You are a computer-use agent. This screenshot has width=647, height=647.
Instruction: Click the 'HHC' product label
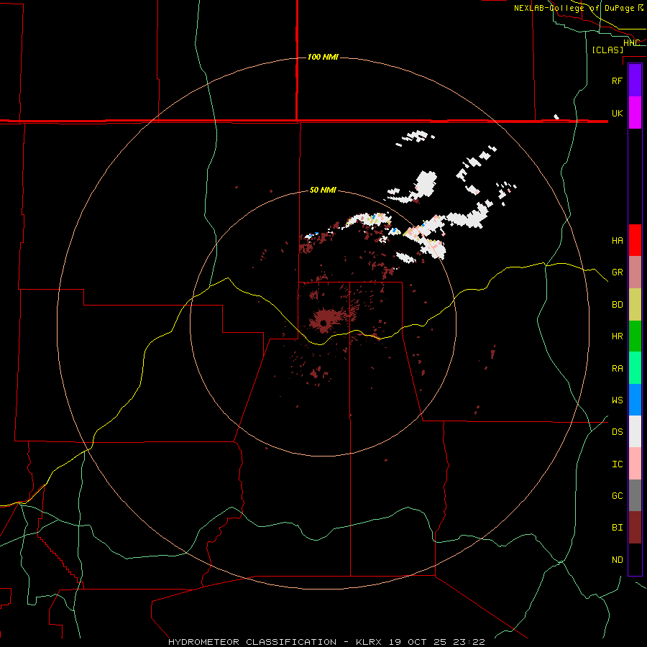pyautogui.click(x=631, y=43)
